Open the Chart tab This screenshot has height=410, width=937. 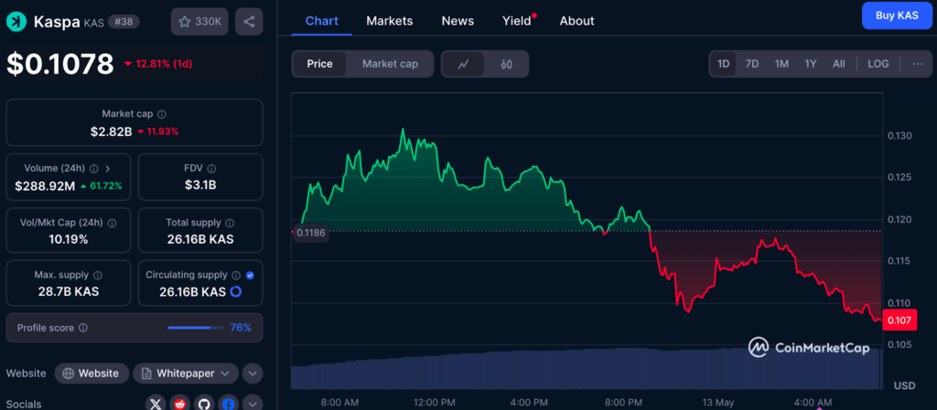pos(321,21)
